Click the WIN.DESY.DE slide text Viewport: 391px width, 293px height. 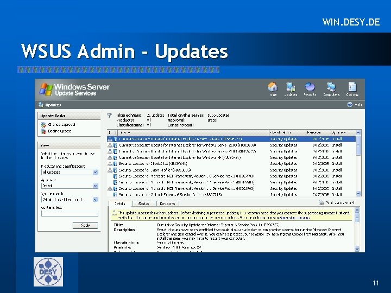(x=351, y=22)
